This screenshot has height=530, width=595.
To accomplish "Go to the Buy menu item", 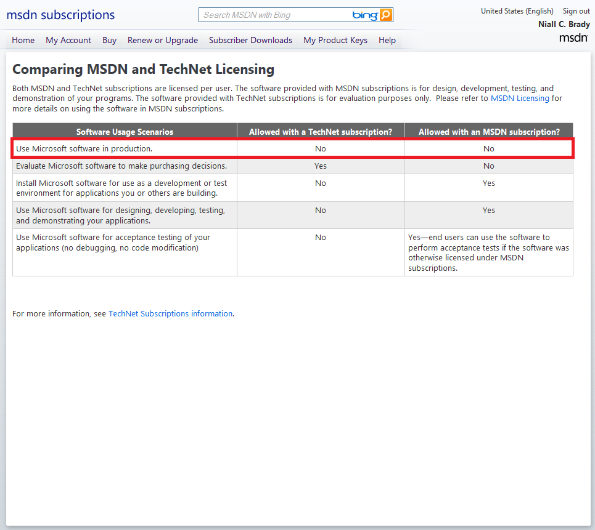I will [x=109, y=40].
